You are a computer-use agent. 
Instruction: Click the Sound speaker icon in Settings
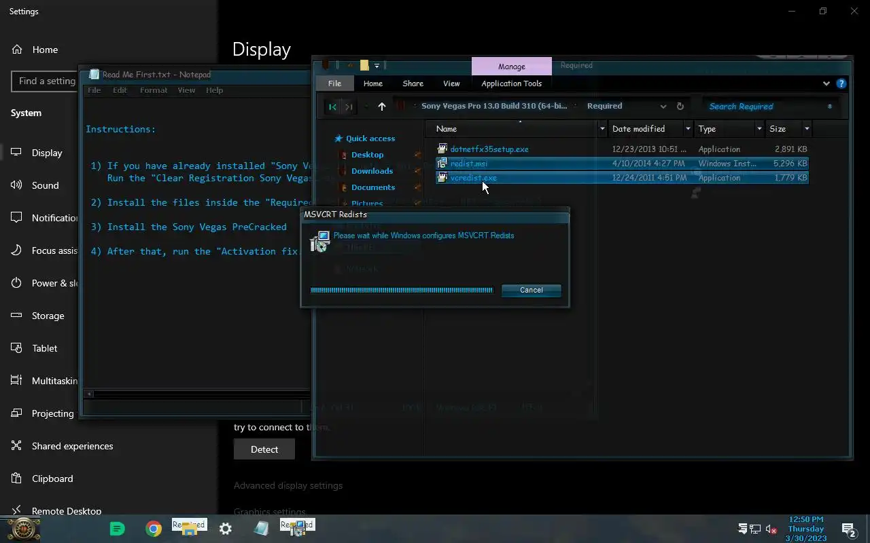(17, 185)
